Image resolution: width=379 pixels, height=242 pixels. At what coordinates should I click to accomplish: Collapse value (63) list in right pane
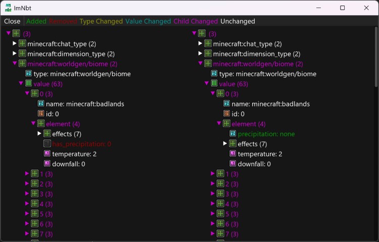coord(207,83)
